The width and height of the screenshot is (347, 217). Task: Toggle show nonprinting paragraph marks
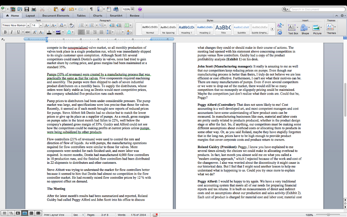click(91, 9)
